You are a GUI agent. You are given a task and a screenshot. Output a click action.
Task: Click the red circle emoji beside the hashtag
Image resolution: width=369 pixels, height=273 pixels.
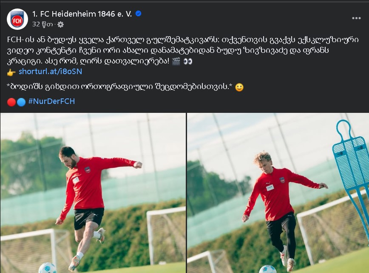11,102
